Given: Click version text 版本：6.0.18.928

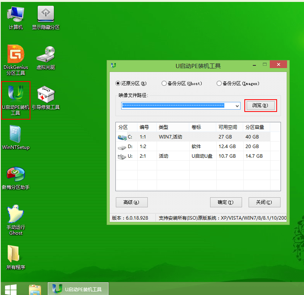Looking at the screenshot, I should 130,218.
